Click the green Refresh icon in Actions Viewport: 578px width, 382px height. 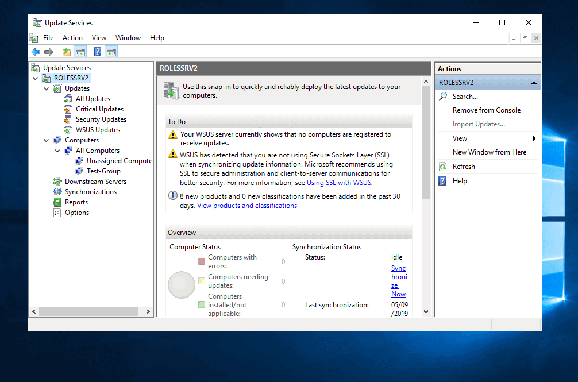point(443,167)
